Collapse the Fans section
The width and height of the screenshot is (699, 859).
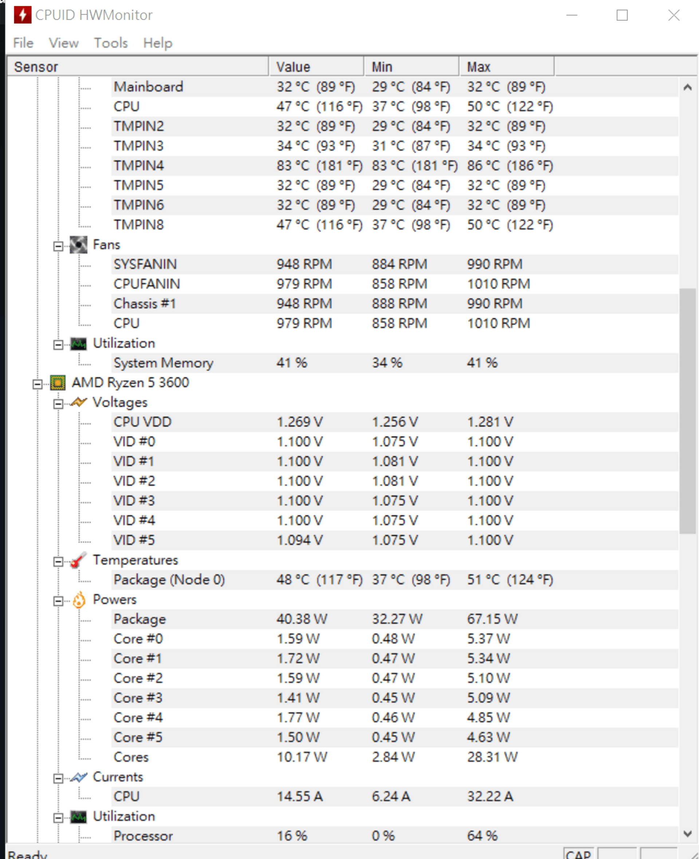click(58, 246)
